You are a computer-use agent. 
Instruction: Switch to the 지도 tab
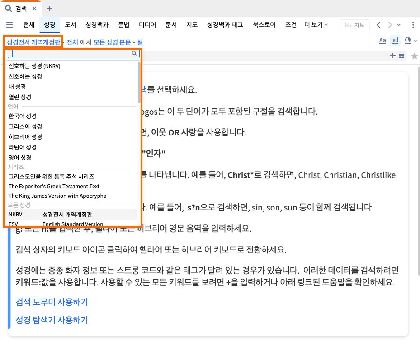(192, 25)
